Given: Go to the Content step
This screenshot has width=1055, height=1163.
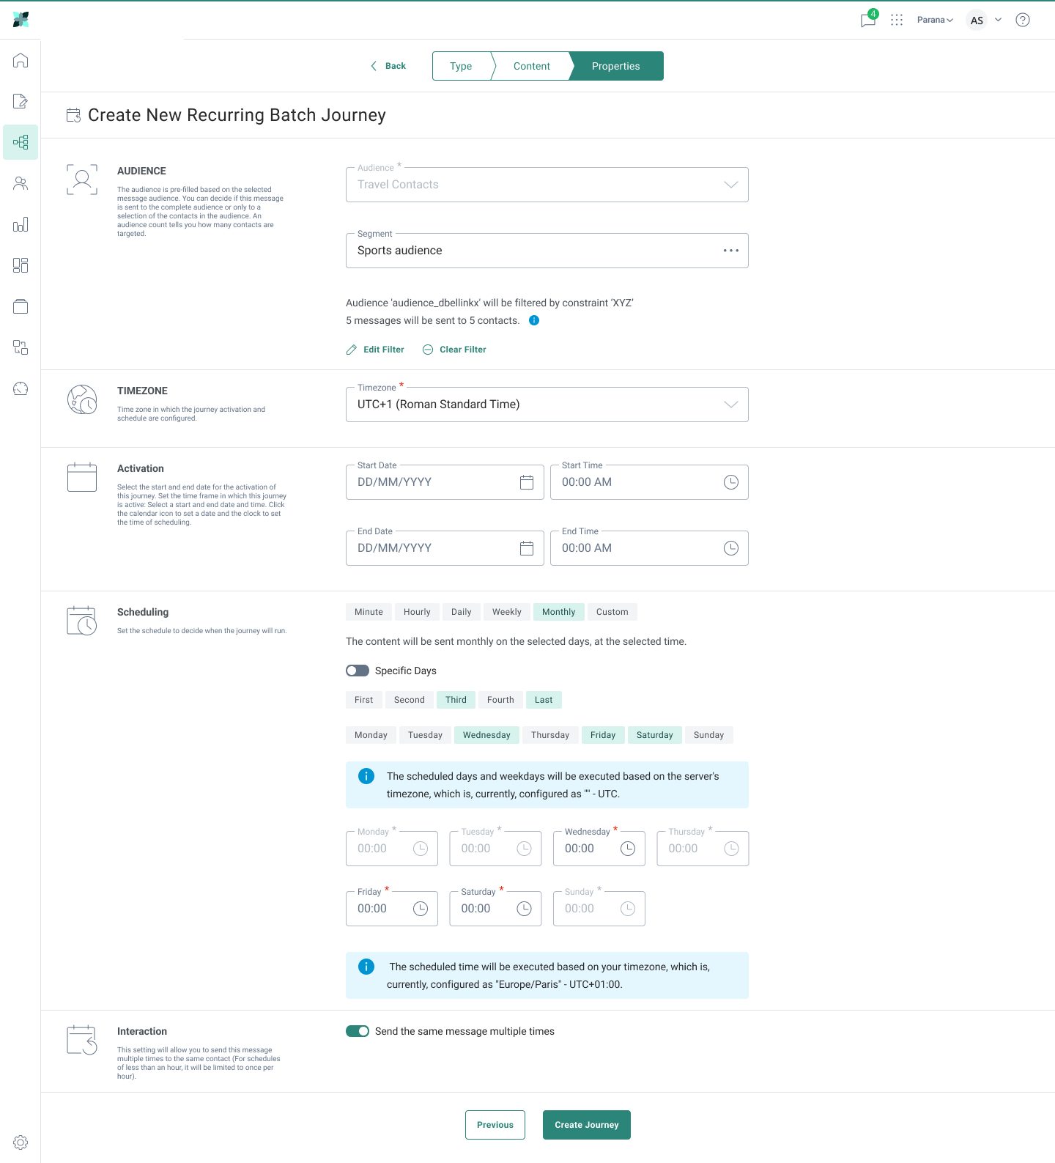Looking at the screenshot, I should (532, 66).
